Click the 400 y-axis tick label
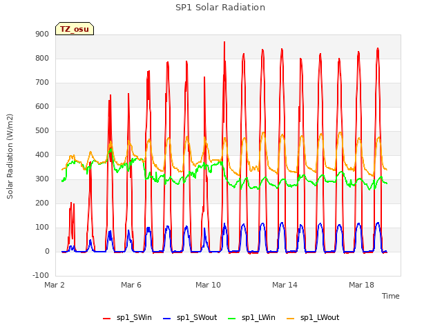Viewport: 442px width, 331px height. coord(42,154)
